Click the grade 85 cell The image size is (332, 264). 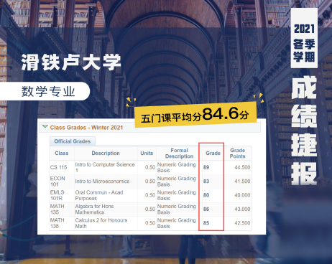tap(206, 223)
